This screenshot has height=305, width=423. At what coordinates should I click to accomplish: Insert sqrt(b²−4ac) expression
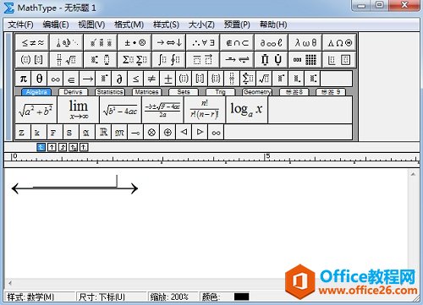coord(120,110)
